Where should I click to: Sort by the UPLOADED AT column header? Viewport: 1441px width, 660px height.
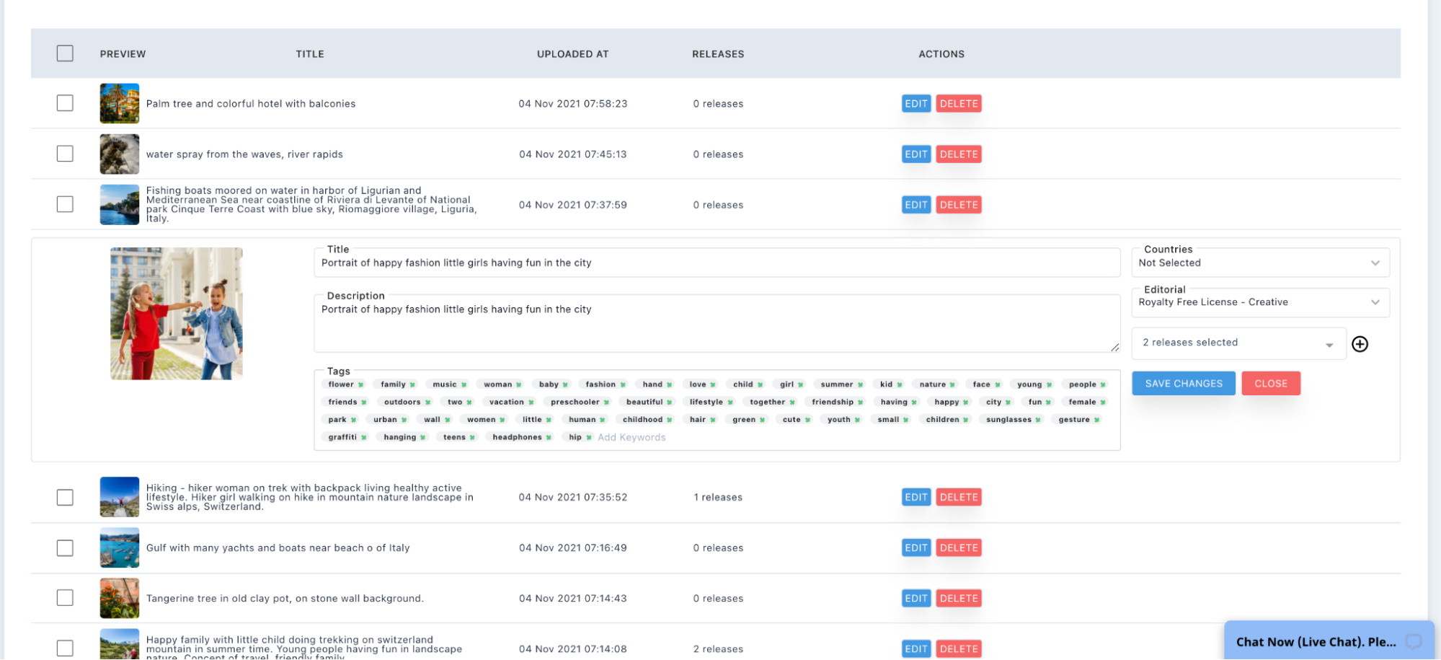tap(572, 54)
